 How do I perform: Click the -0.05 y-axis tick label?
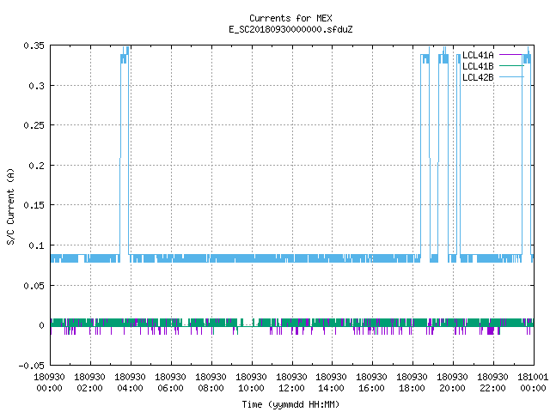pyautogui.click(x=32, y=366)
